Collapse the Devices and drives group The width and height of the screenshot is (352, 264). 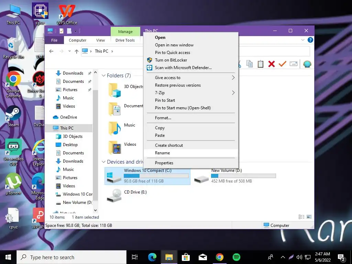tap(103, 162)
